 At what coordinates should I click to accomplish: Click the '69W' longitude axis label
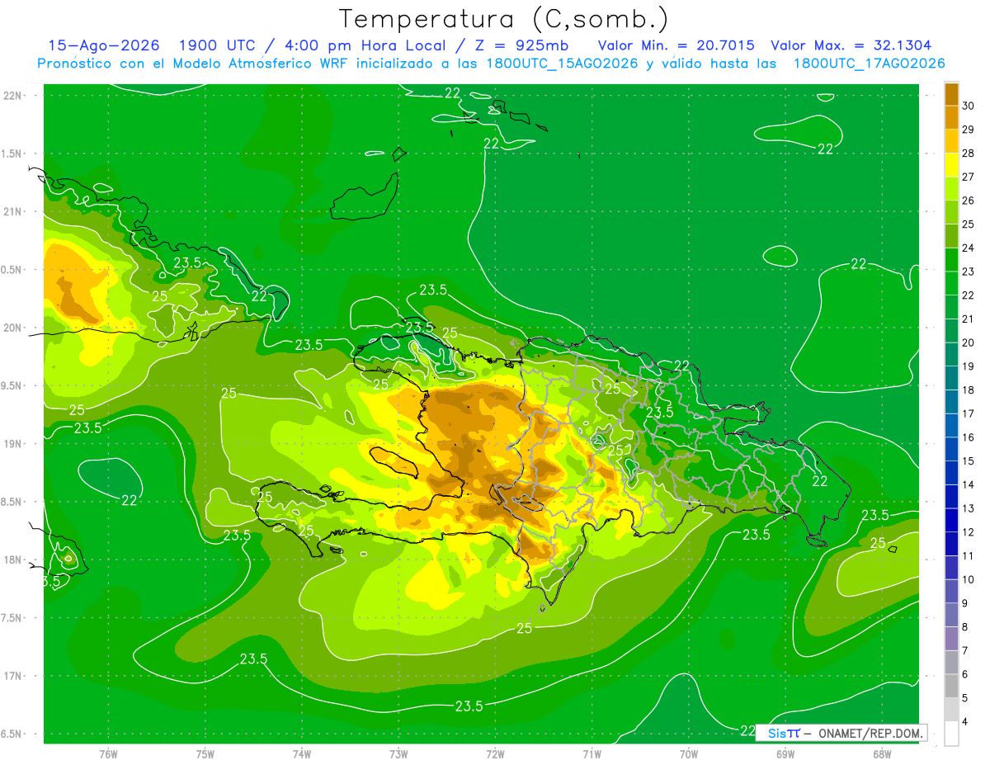coord(785,754)
